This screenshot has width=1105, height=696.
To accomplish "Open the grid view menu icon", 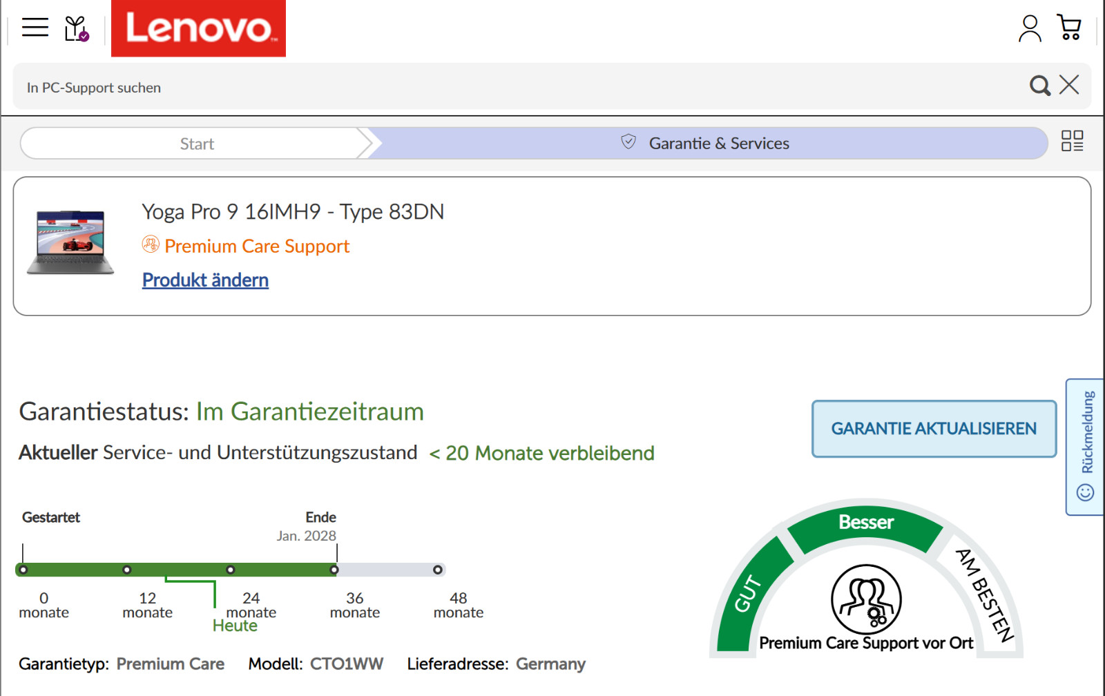I will tap(1073, 141).
